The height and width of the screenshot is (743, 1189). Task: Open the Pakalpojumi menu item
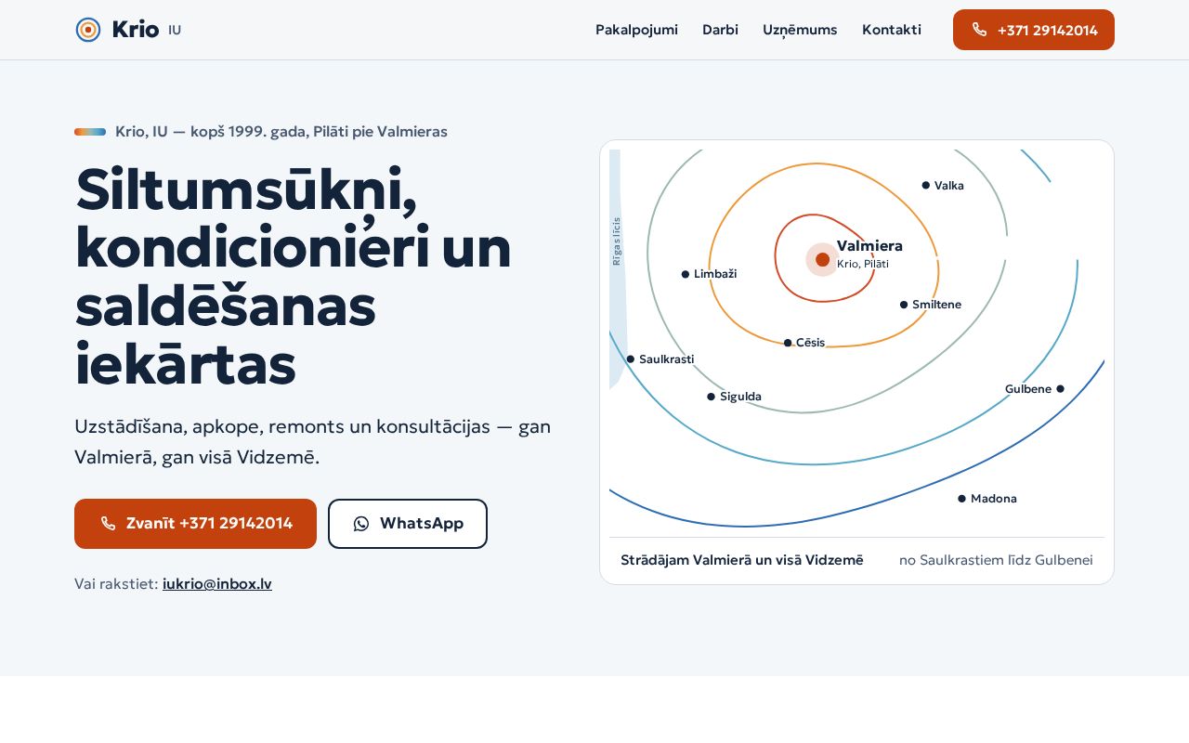(x=636, y=30)
